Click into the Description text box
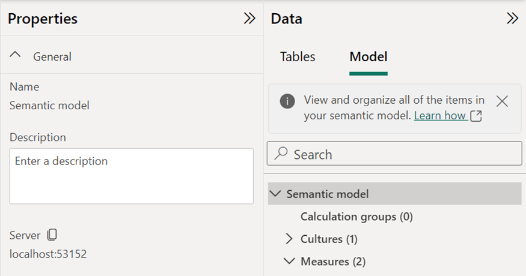The height and width of the screenshot is (276, 526). (131, 176)
